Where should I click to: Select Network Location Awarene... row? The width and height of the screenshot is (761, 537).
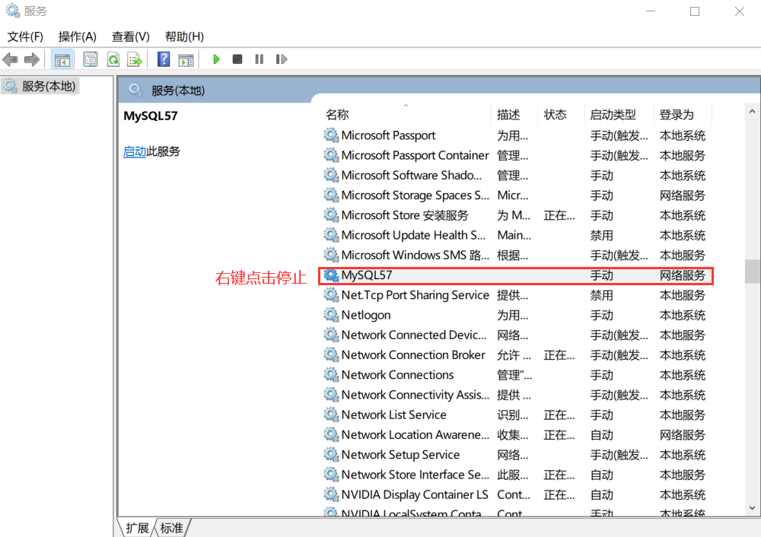(x=516, y=434)
